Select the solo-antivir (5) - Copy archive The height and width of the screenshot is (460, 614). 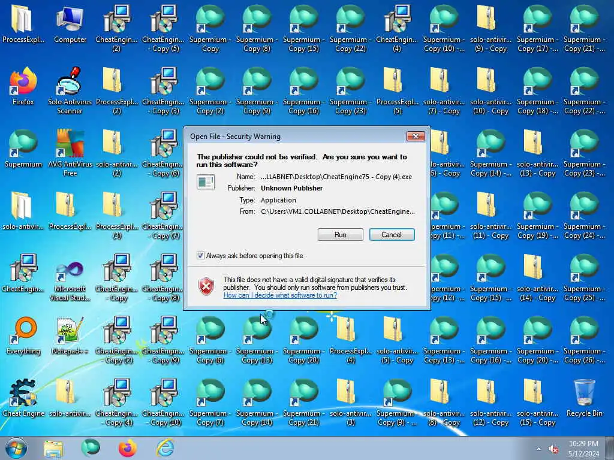(x=397, y=340)
